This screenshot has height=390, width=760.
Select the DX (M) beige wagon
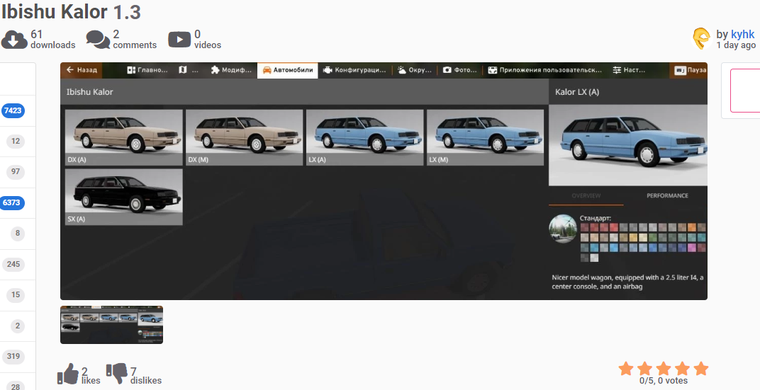click(245, 137)
